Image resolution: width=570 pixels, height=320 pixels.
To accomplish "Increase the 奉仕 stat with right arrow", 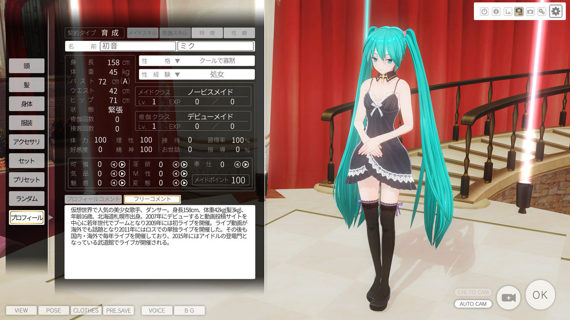I will pos(245,164).
